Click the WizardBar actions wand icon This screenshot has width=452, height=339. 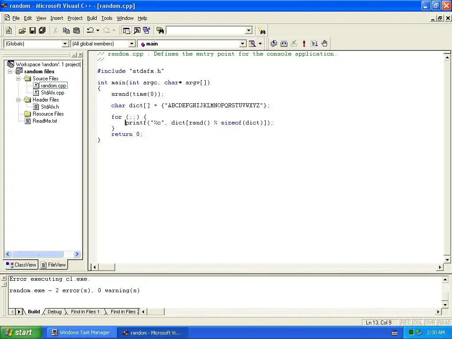click(x=252, y=44)
